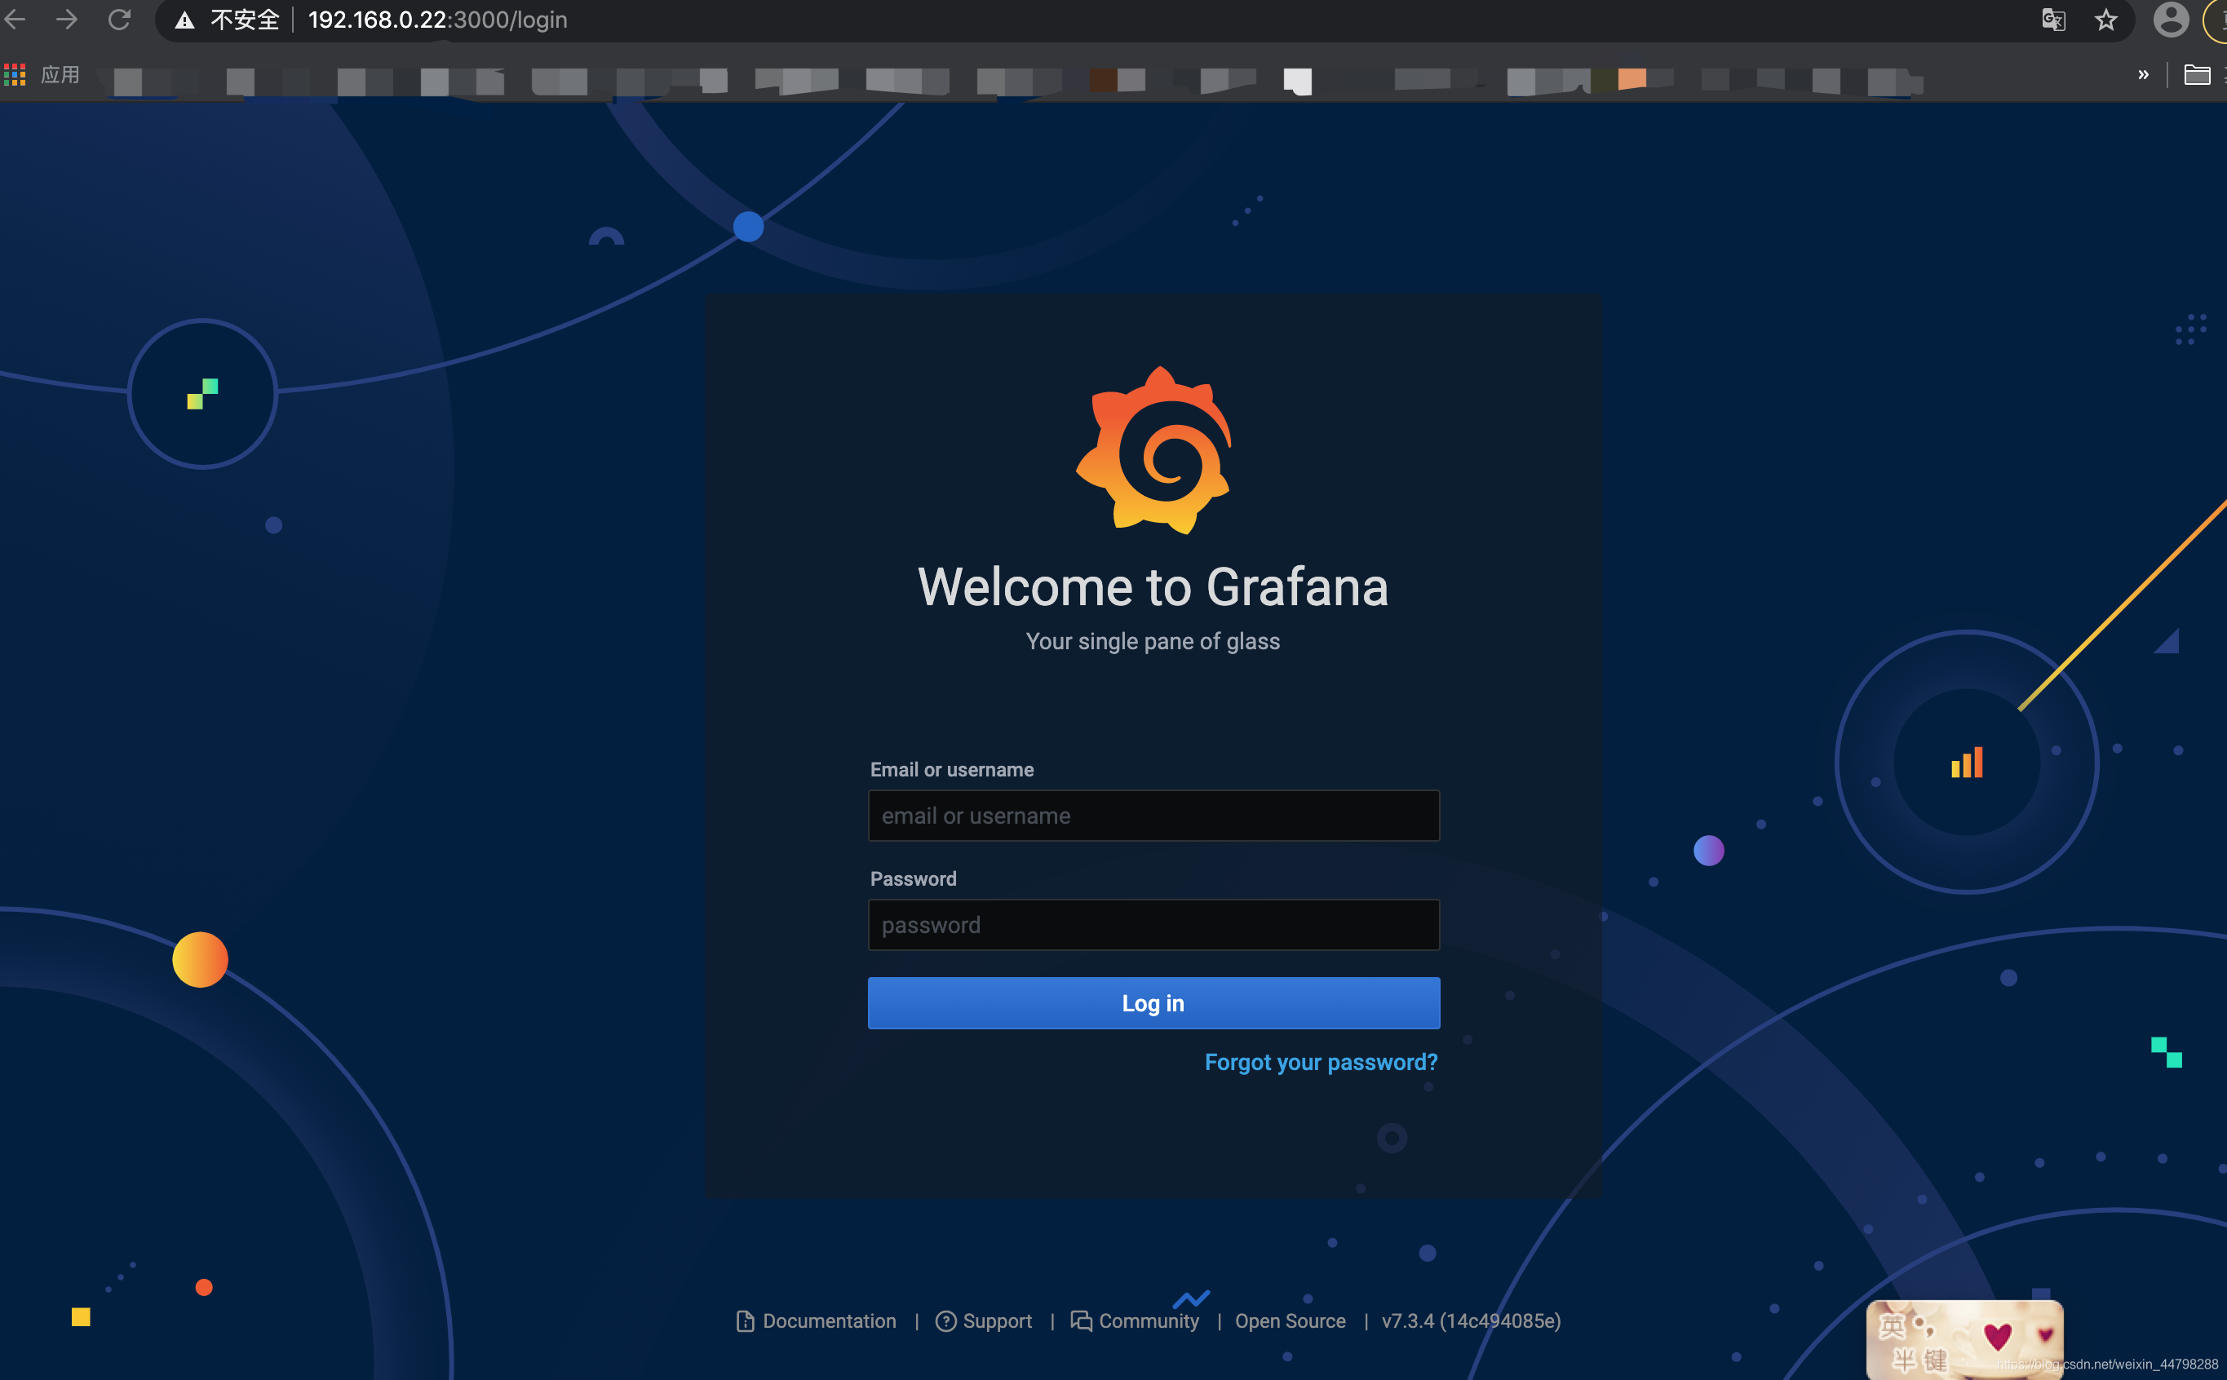Click the 'Email or username' field label
Image resolution: width=2227 pixels, height=1380 pixels.
click(x=951, y=769)
